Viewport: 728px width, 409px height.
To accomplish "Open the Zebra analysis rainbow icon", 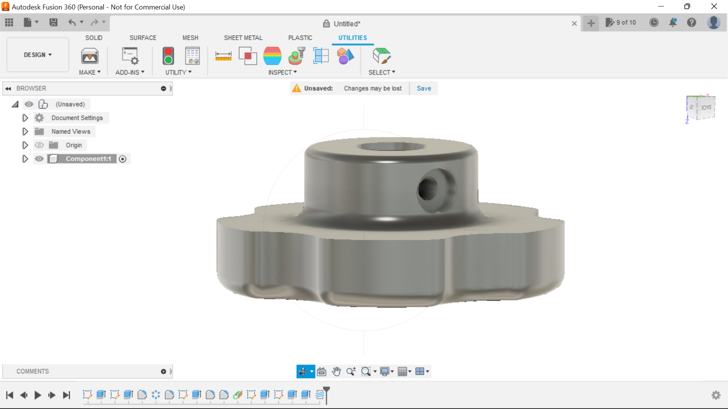I will click(x=272, y=56).
